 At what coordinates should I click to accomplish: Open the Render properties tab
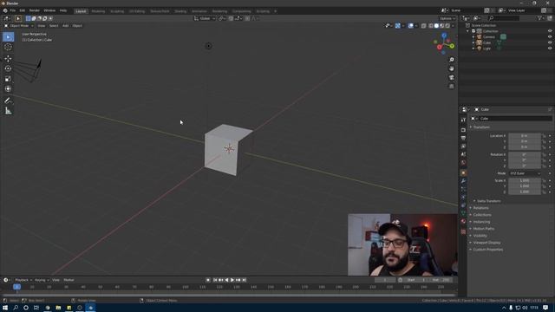click(x=463, y=130)
